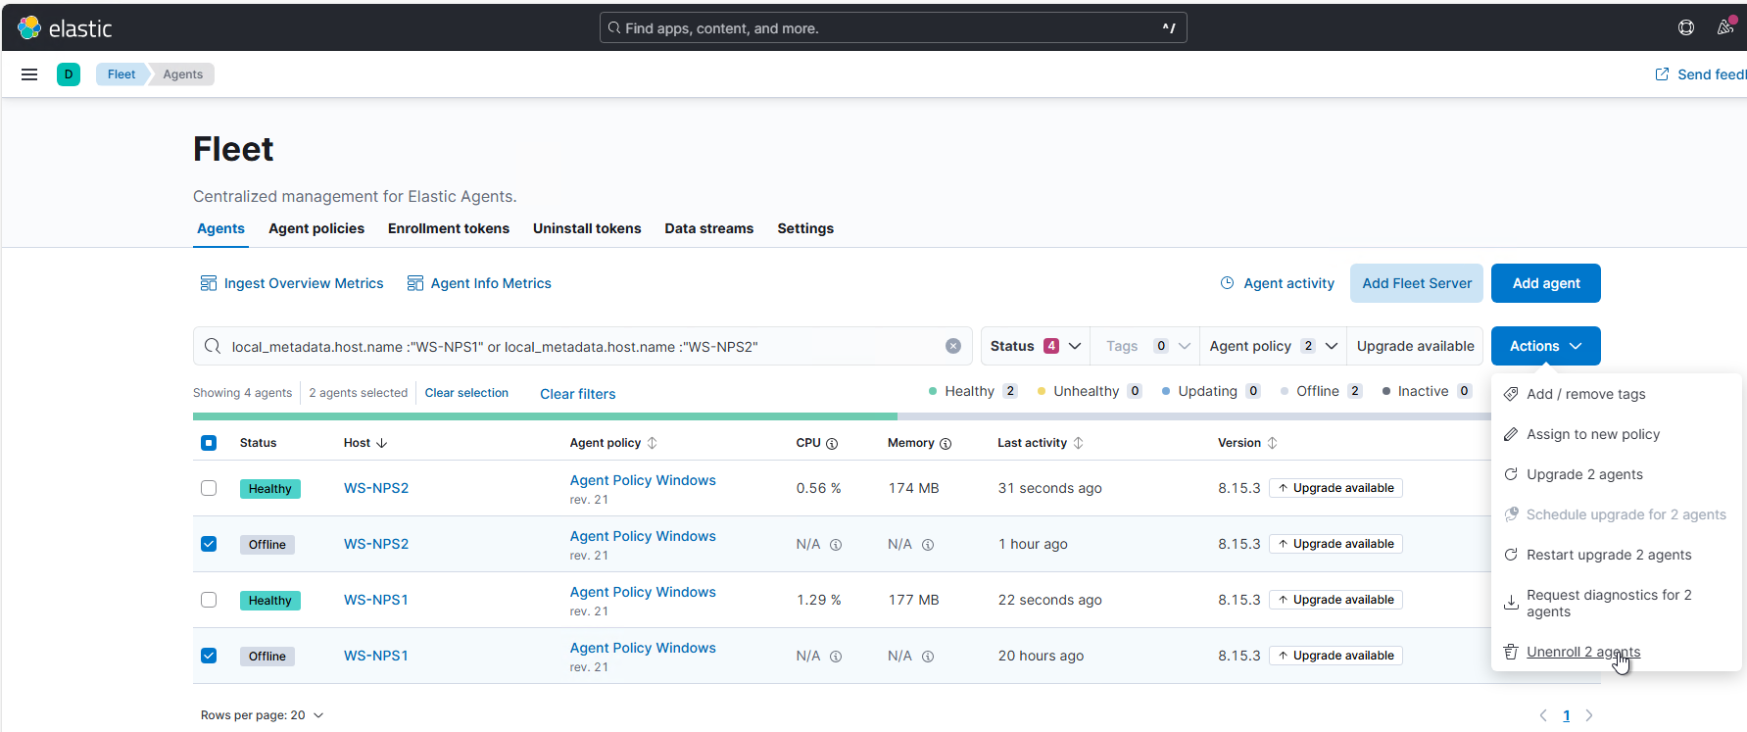Choose Upgrade 2 agents action
The width and height of the screenshot is (1747, 732).
(x=1616, y=474)
